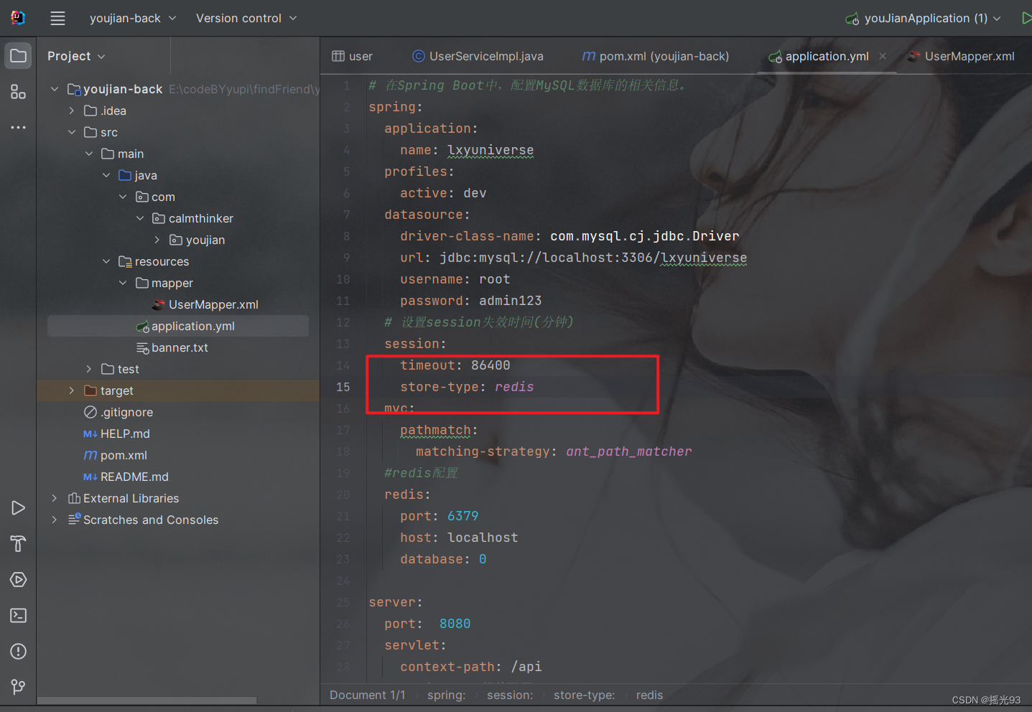Click the store-type value redis
The image size is (1032, 712).
point(514,387)
